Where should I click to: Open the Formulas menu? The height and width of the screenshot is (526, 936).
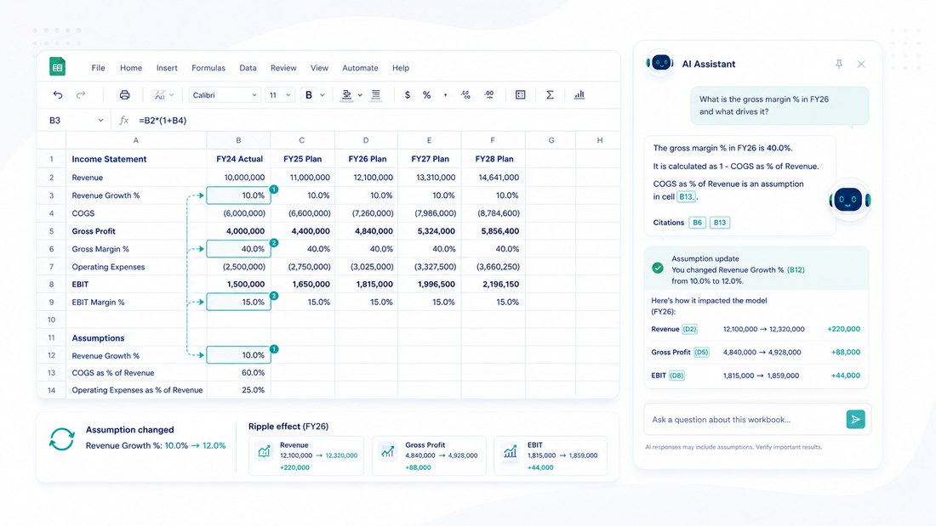pos(208,68)
